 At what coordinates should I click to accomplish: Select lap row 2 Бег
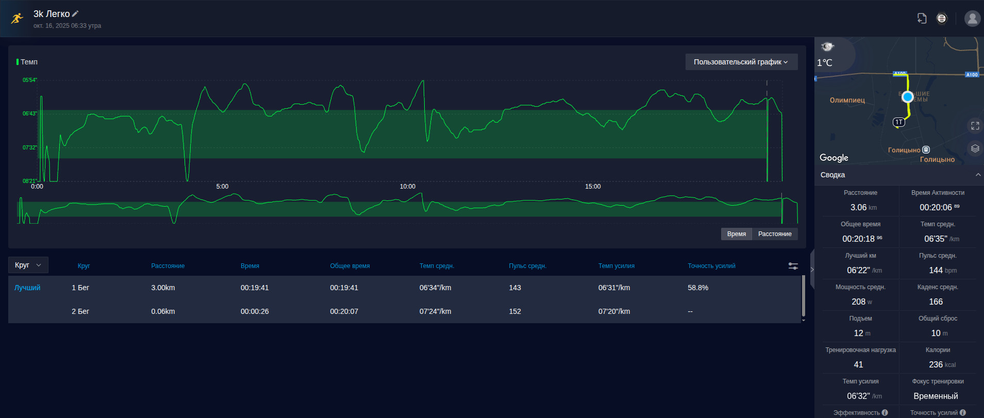[x=405, y=311]
